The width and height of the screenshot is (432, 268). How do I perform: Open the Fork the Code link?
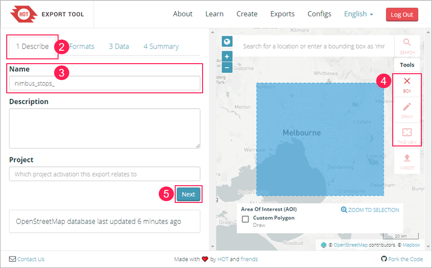pos(402,259)
